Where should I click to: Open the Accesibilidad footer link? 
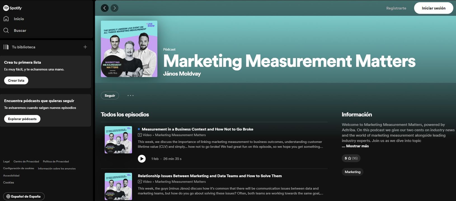11,176
